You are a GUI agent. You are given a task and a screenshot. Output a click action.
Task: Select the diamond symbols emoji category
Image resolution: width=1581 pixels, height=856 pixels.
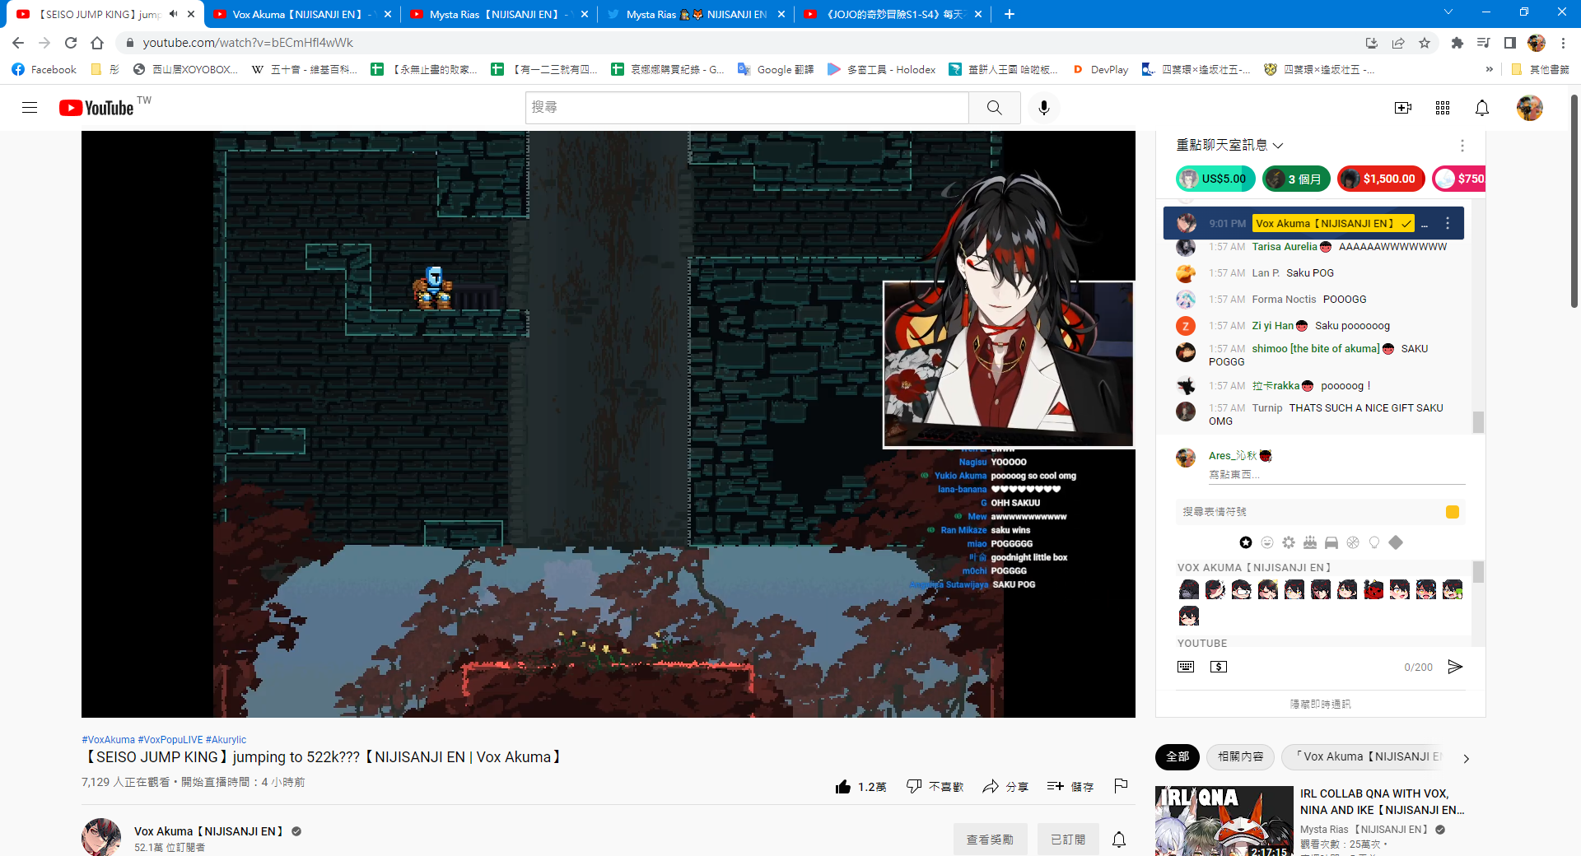coord(1396,542)
